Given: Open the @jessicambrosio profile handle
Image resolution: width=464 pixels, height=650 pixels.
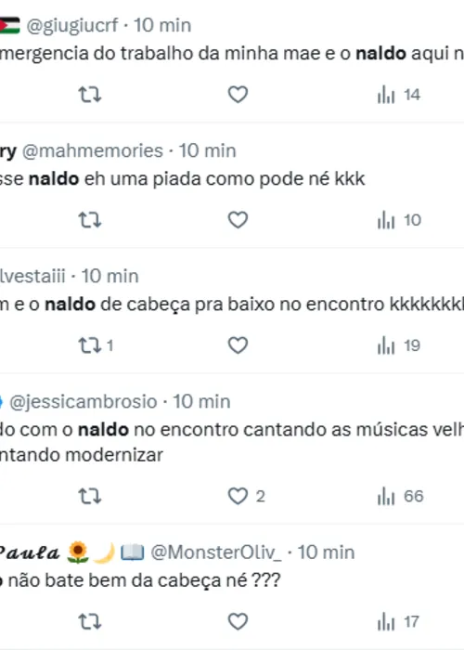Looking at the screenshot, I should (x=84, y=402).
